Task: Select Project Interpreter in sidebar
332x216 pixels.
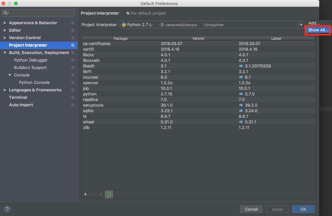Action: pos(39,45)
